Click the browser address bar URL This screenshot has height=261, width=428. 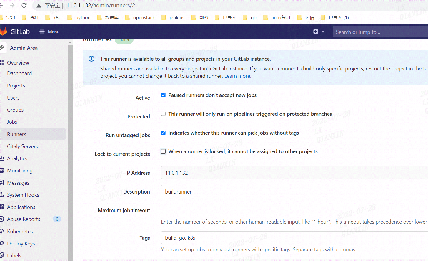(x=101, y=5)
